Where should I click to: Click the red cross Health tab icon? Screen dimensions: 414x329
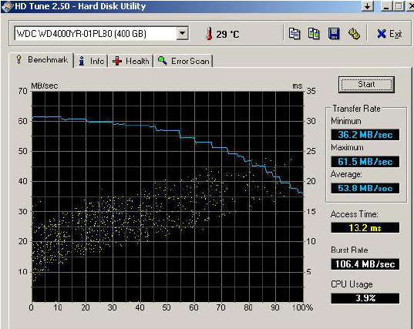(x=117, y=61)
